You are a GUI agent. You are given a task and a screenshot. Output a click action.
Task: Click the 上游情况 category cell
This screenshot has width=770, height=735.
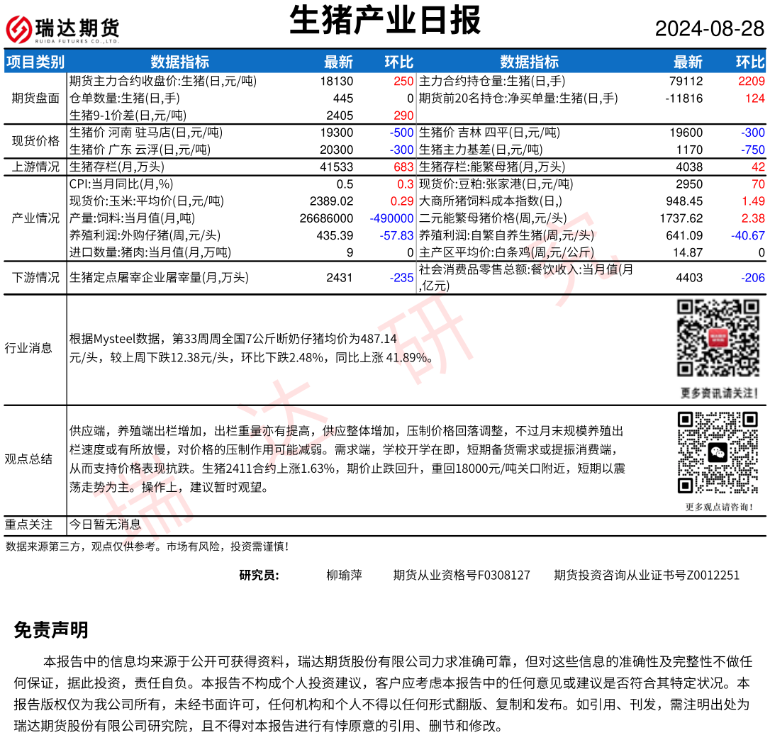pos(35,167)
